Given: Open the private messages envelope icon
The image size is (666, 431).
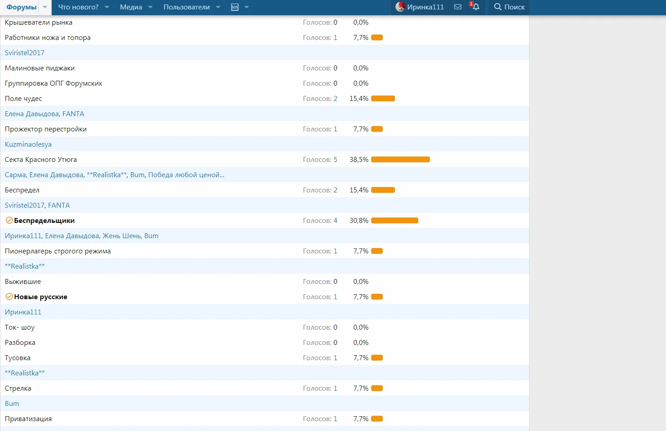Looking at the screenshot, I should tap(458, 7).
